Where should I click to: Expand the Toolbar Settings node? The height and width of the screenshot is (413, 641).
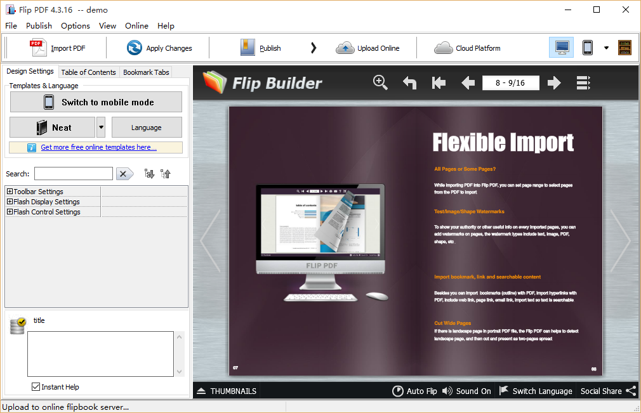click(x=10, y=191)
